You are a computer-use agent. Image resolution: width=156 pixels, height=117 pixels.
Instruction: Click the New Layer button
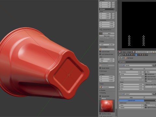[107, 36]
